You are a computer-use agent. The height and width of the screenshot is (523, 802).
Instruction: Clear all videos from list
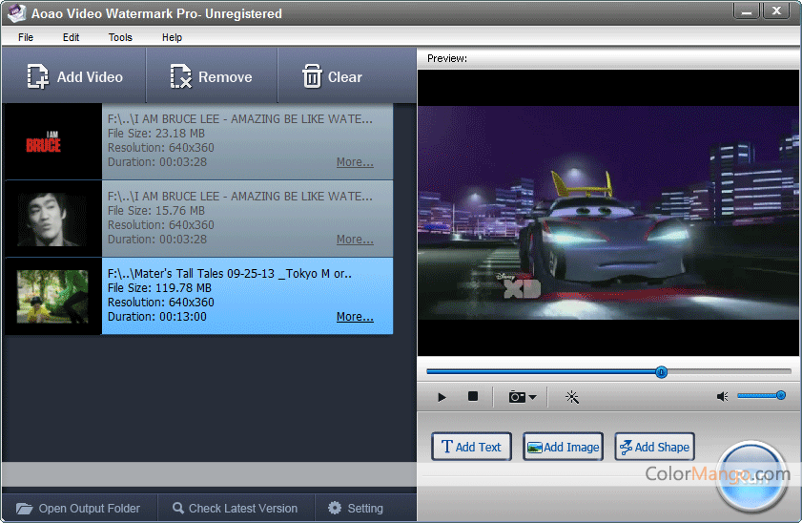pos(332,77)
